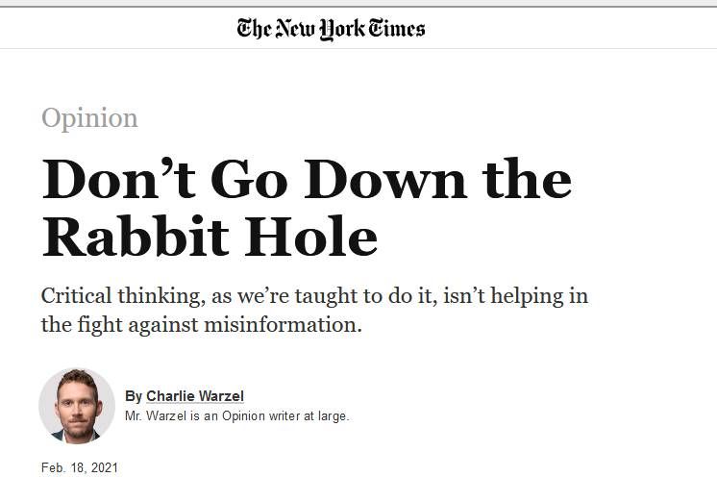
Task: Click the word "misinformation" in the subheading
Action: [x=283, y=325]
